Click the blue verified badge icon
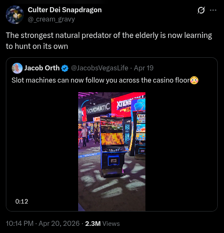The image size is (224, 233). (65, 68)
